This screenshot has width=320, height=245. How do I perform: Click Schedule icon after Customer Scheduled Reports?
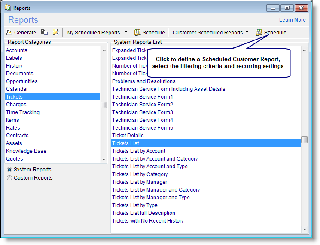pos(259,32)
